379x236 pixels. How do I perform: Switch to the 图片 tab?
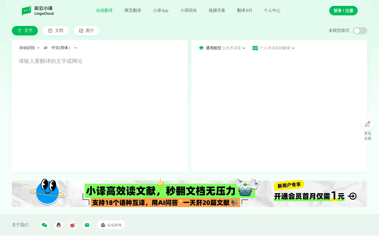[x=86, y=31]
